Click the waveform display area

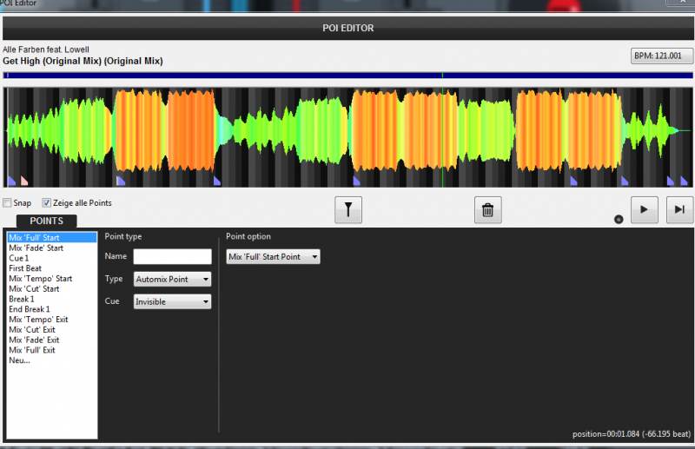[348, 137]
